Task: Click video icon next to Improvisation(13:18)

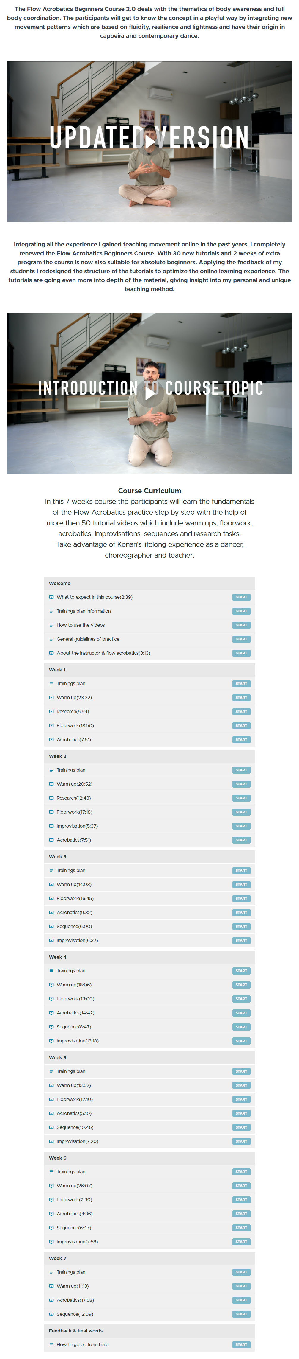Action: click(x=51, y=1041)
